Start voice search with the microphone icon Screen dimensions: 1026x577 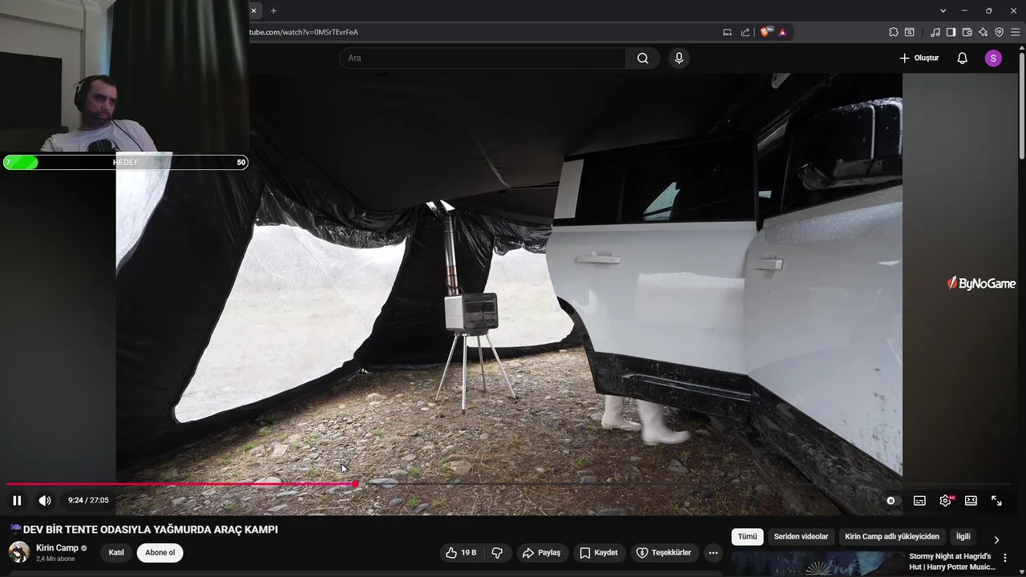pyautogui.click(x=679, y=58)
